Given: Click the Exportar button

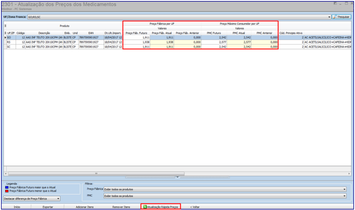Looking at the screenshot, I should pos(48,207).
